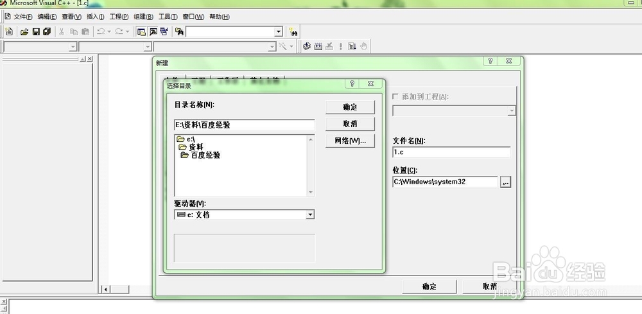
Task: Open the WizardBar members dropdown
Action: coord(272,47)
